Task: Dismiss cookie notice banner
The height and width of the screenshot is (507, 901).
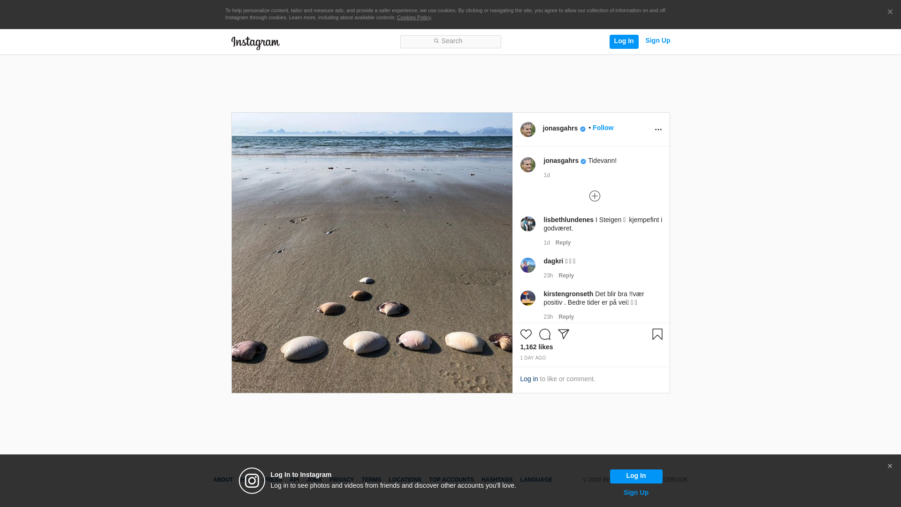Action: tap(890, 12)
